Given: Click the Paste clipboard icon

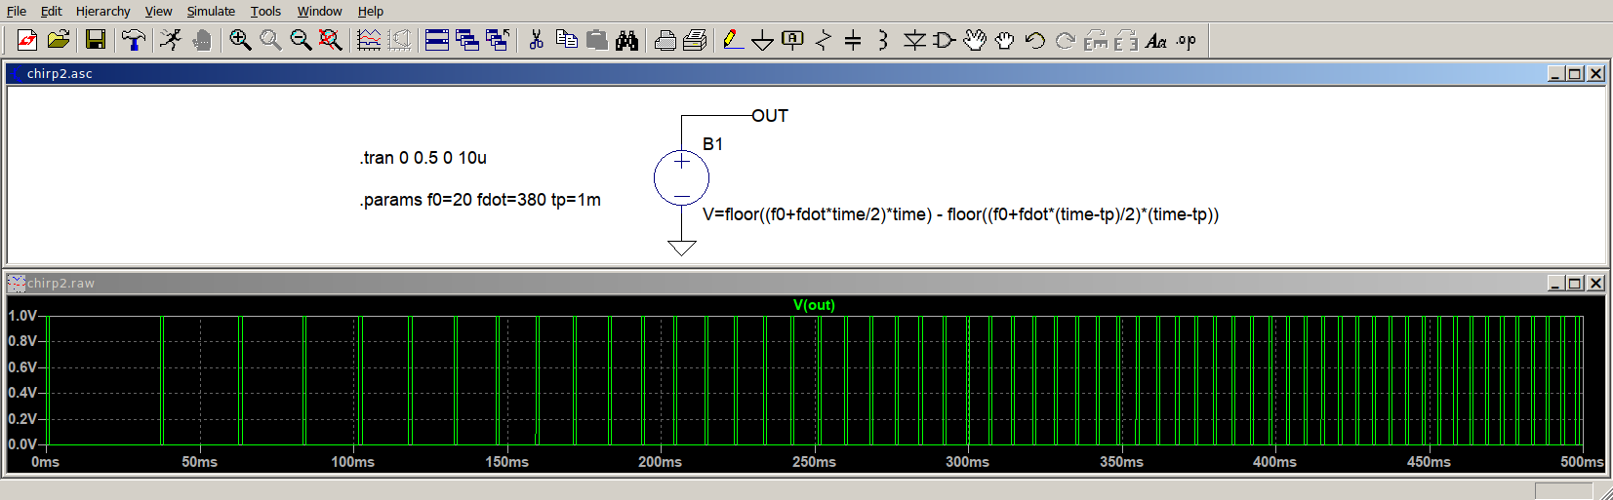Looking at the screenshot, I should pos(597,40).
